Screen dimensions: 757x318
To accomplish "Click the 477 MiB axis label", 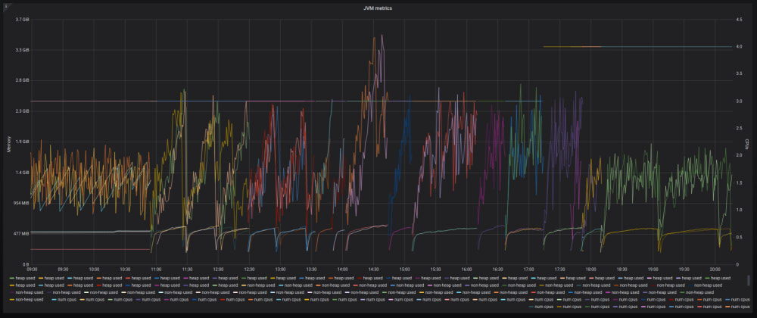I will (22, 234).
